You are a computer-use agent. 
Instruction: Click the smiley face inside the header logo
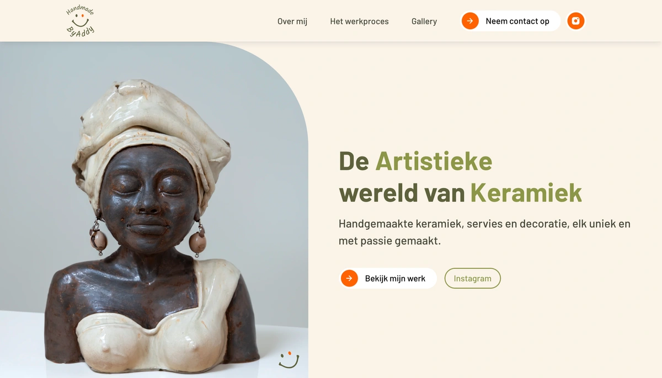81,21
